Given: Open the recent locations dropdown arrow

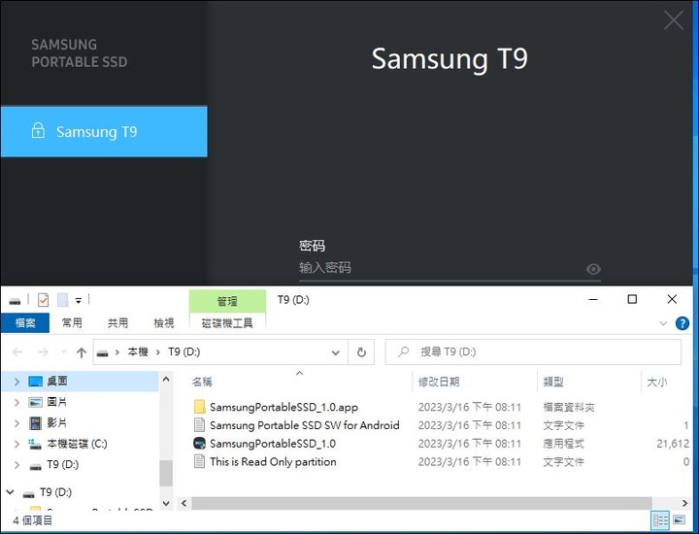Looking at the screenshot, I should (63, 351).
